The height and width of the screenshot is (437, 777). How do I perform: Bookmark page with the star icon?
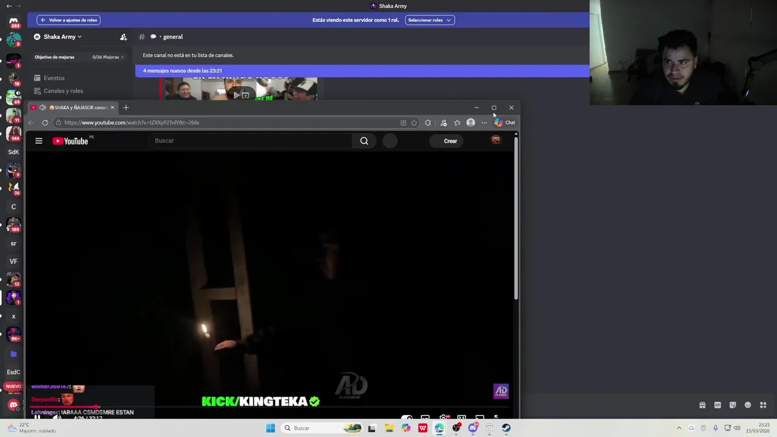(414, 123)
